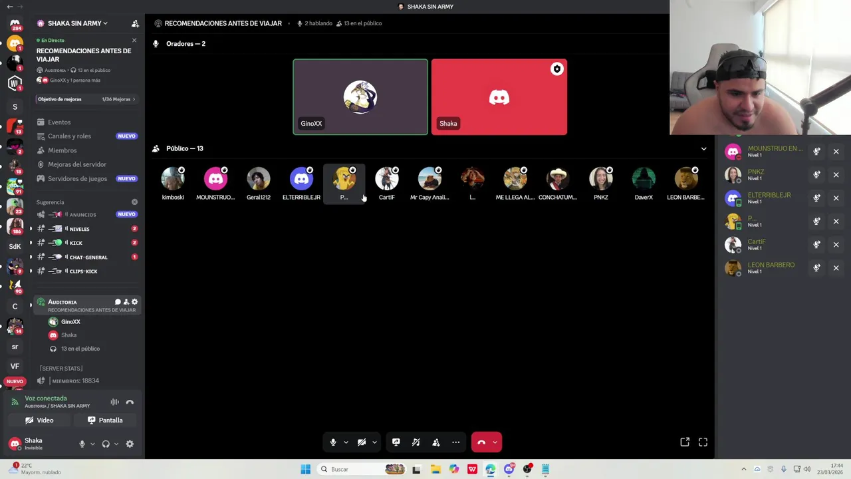
Task: Click the Video button in voice panel
Action: tap(39, 420)
